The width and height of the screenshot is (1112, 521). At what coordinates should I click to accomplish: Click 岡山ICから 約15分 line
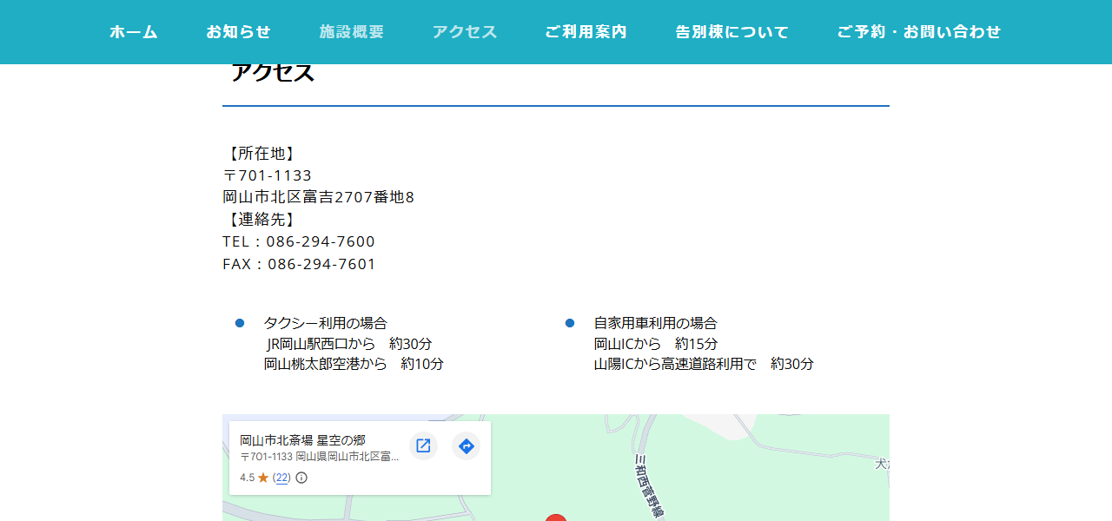tap(656, 344)
